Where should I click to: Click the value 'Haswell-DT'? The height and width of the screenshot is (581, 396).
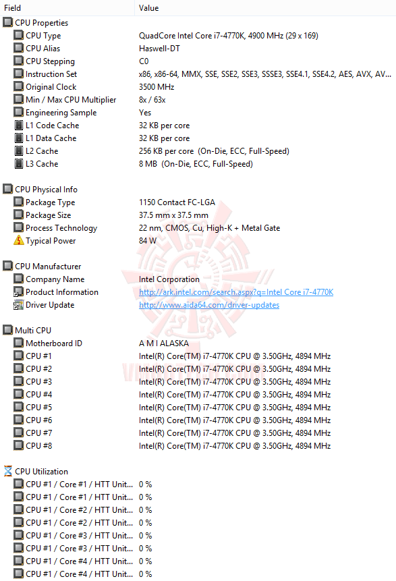159,48
